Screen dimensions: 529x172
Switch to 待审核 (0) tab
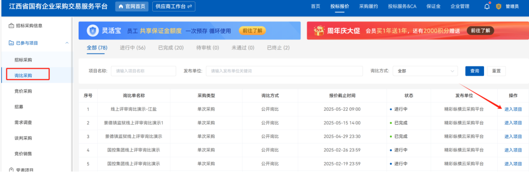coord(207,48)
